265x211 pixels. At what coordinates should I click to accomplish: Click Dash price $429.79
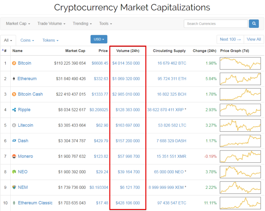click(x=101, y=141)
